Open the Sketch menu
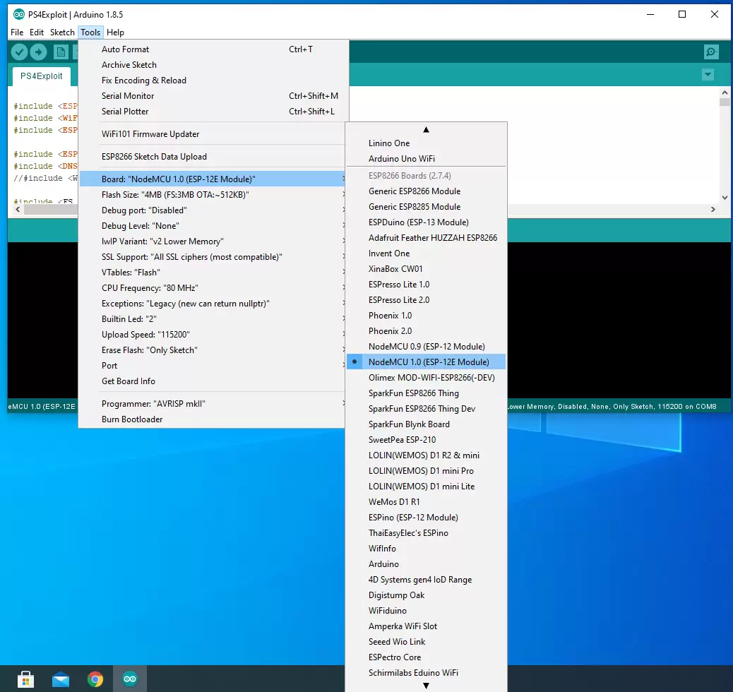 (62, 32)
